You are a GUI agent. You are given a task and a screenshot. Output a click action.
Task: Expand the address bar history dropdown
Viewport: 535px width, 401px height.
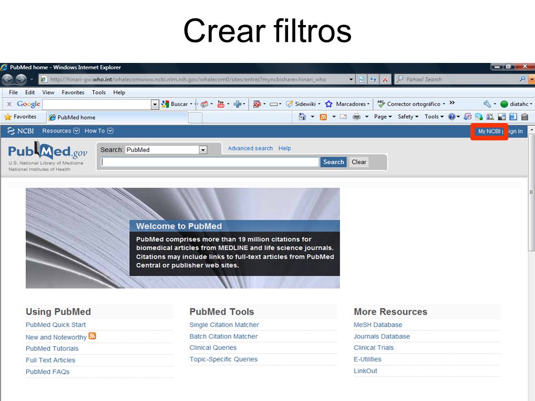click(351, 80)
